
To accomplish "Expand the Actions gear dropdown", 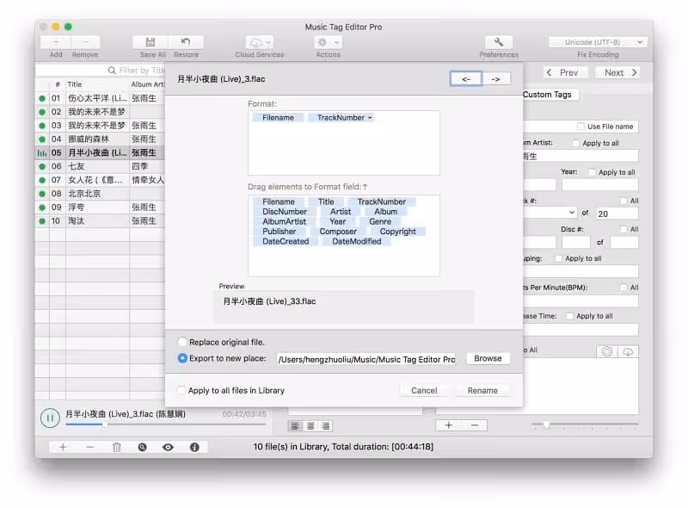I will [328, 43].
